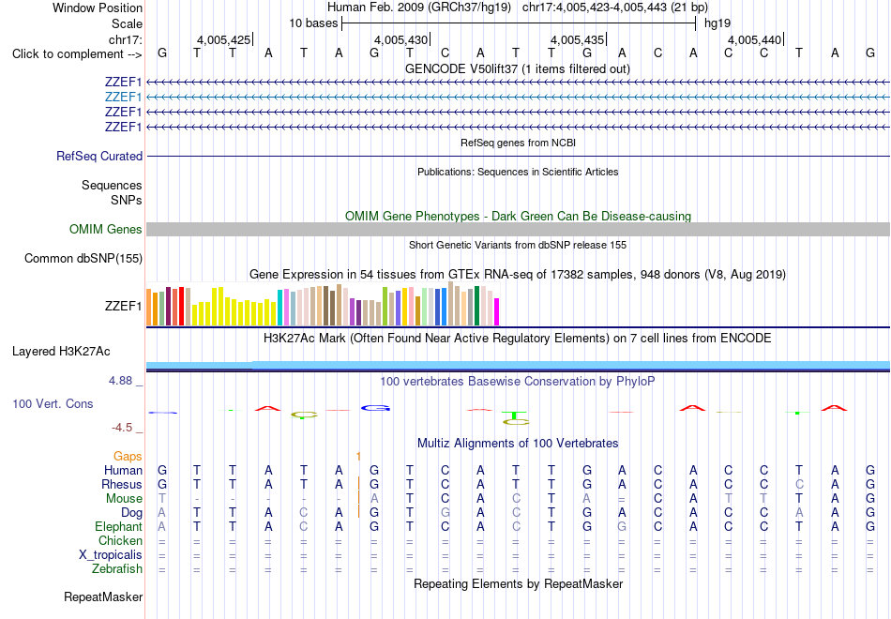Select the X_tropicalis alignment row label
This screenshot has height=619, width=891.
pyautogui.click(x=111, y=555)
